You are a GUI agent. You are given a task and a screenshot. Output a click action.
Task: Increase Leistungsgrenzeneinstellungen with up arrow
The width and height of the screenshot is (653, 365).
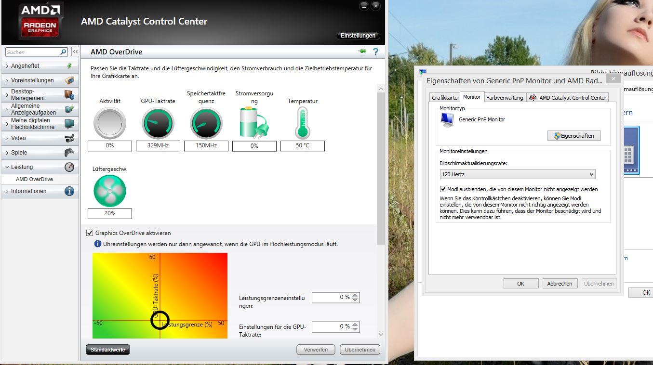(x=355, y=295)
